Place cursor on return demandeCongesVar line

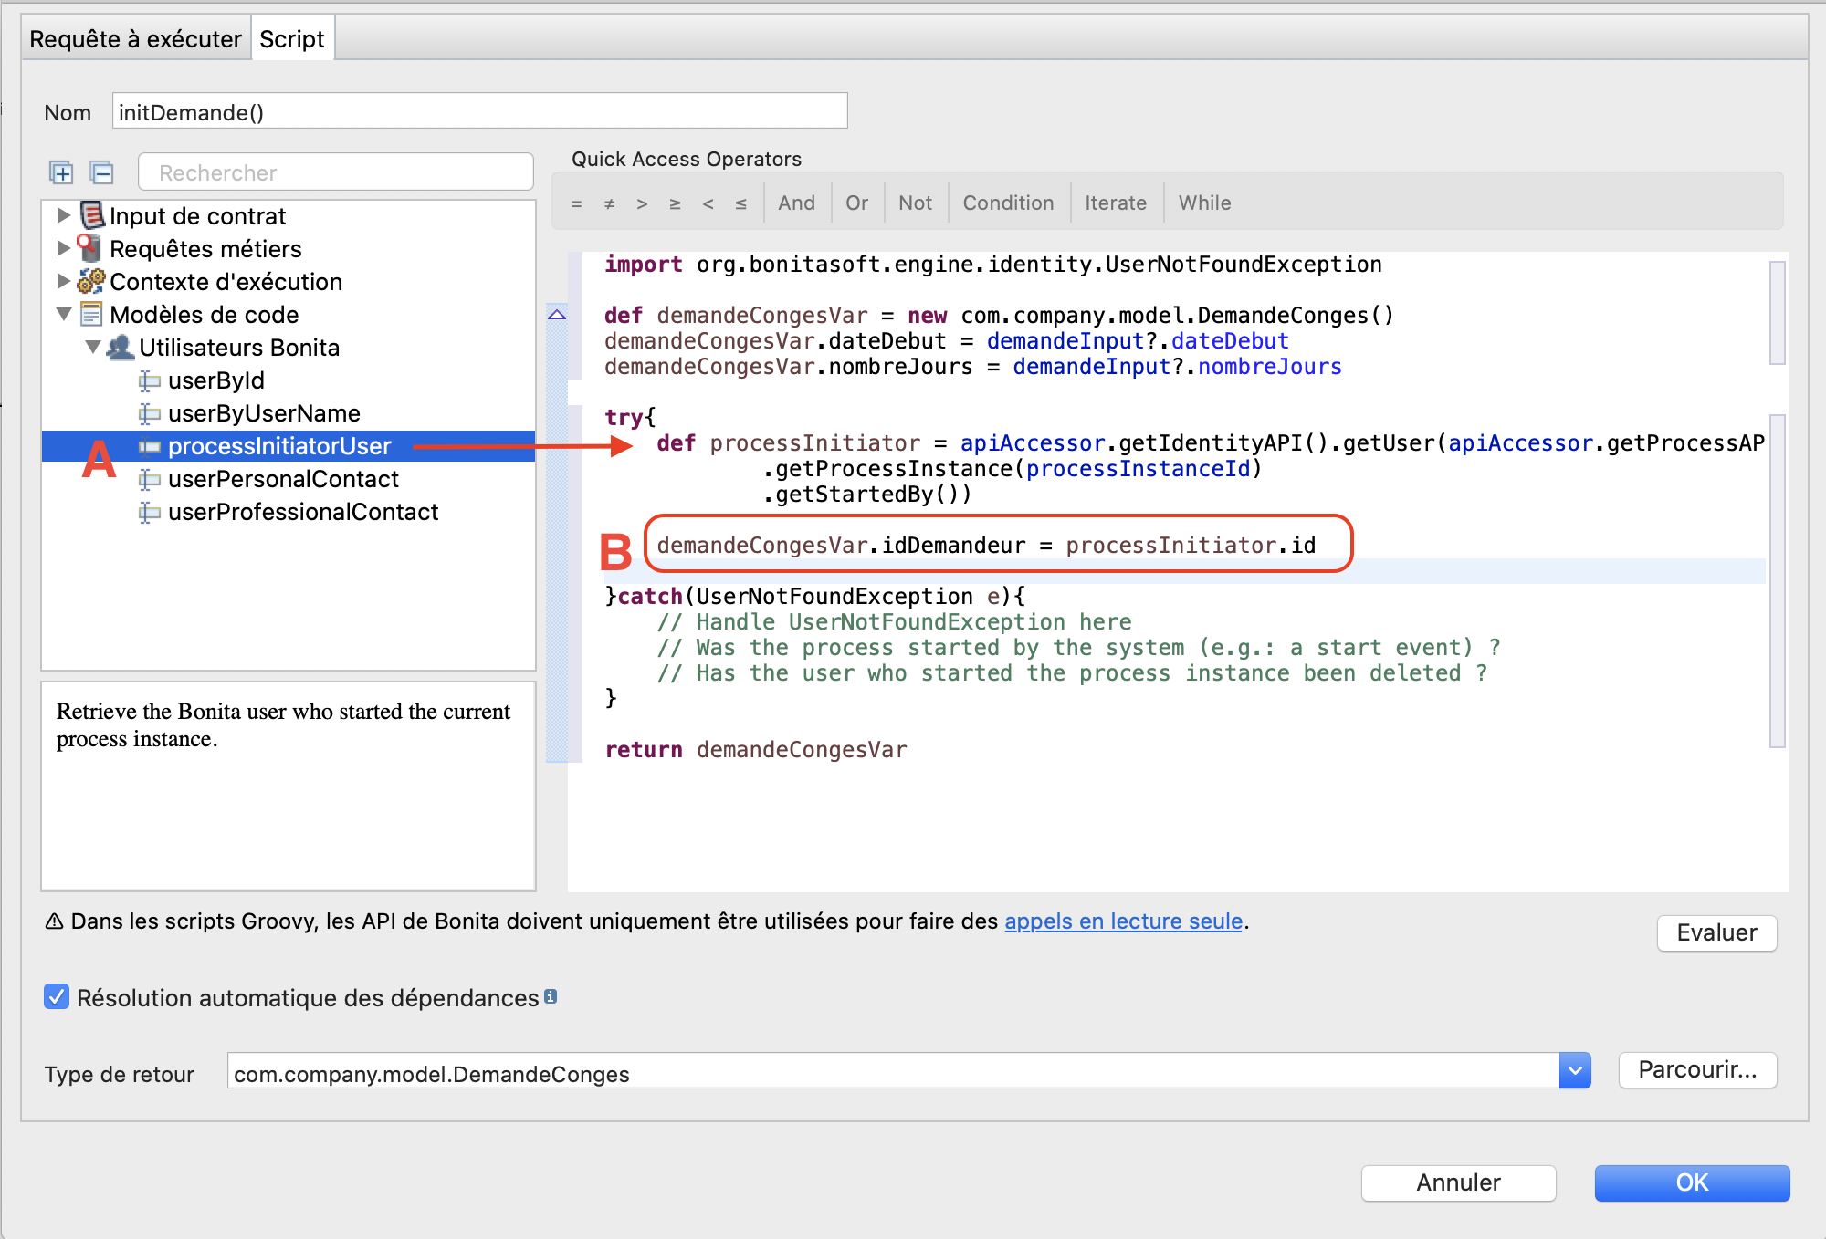[x=756, y=750]
